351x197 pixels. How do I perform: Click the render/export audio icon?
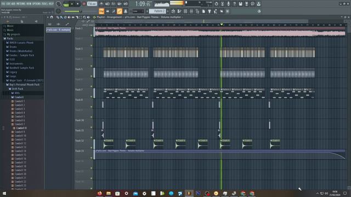coord(246,4)
